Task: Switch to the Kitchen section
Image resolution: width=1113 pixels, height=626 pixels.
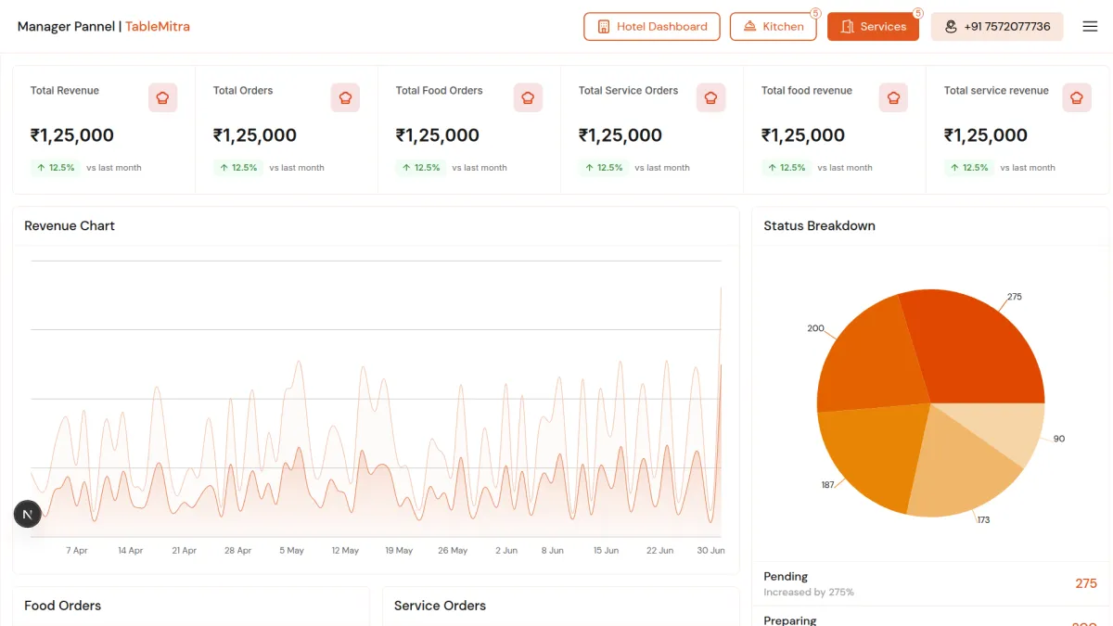Action: [x=774, y=26]
